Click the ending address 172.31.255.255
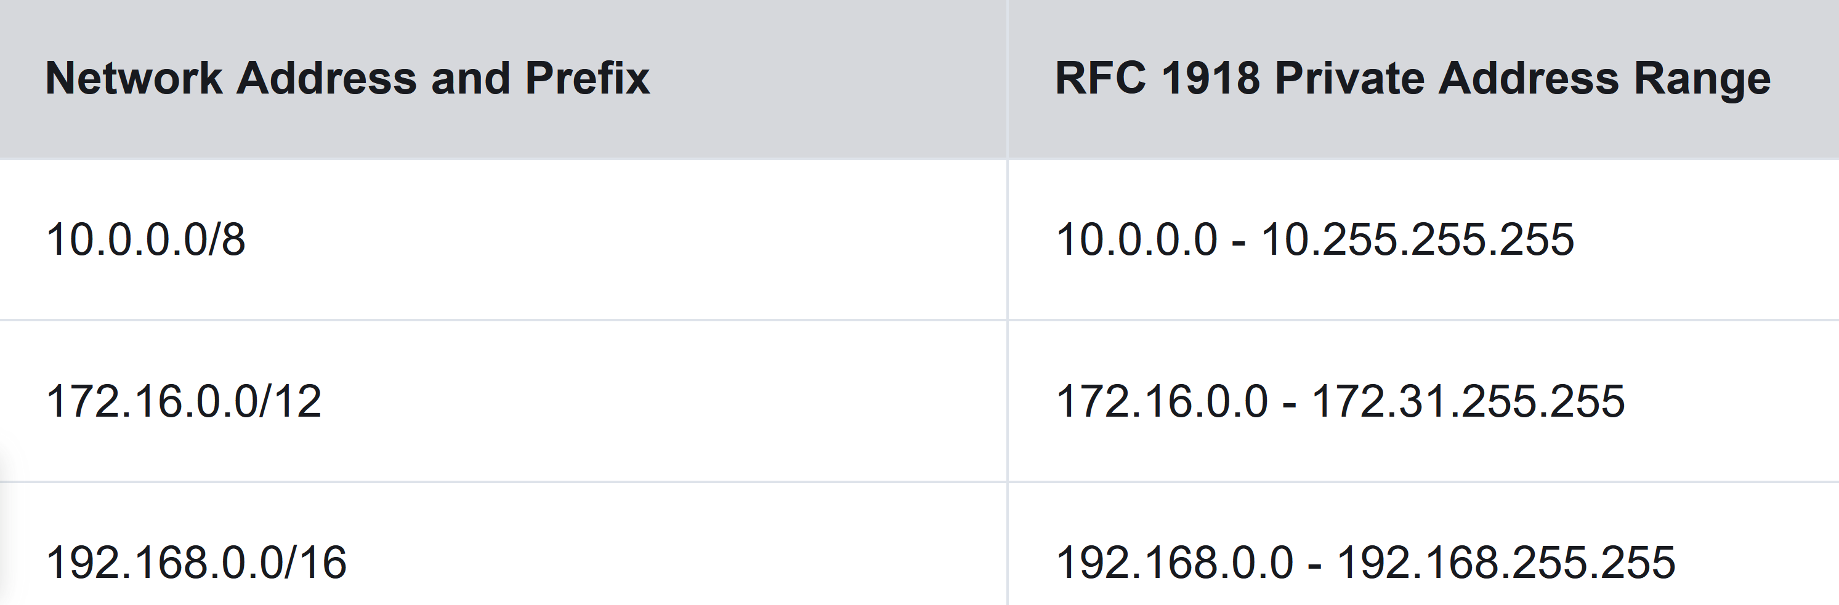 (x=1468, y=401)
